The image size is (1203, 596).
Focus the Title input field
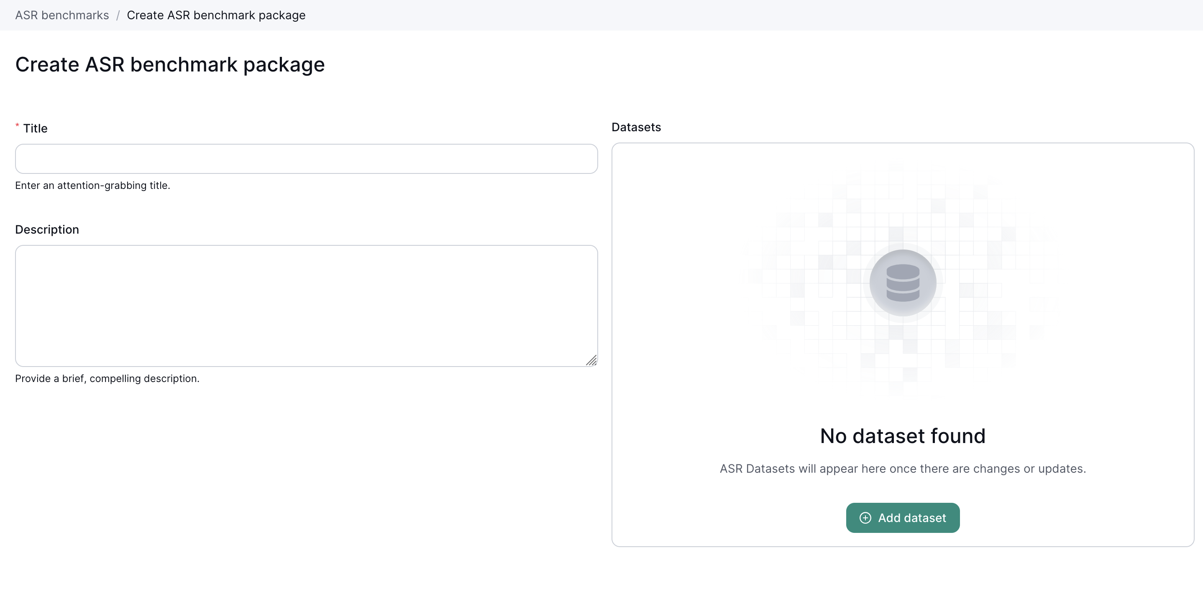(306, 159)
